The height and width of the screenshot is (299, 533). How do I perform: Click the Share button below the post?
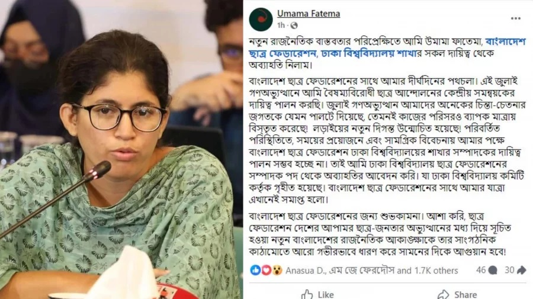coord(457,294)
